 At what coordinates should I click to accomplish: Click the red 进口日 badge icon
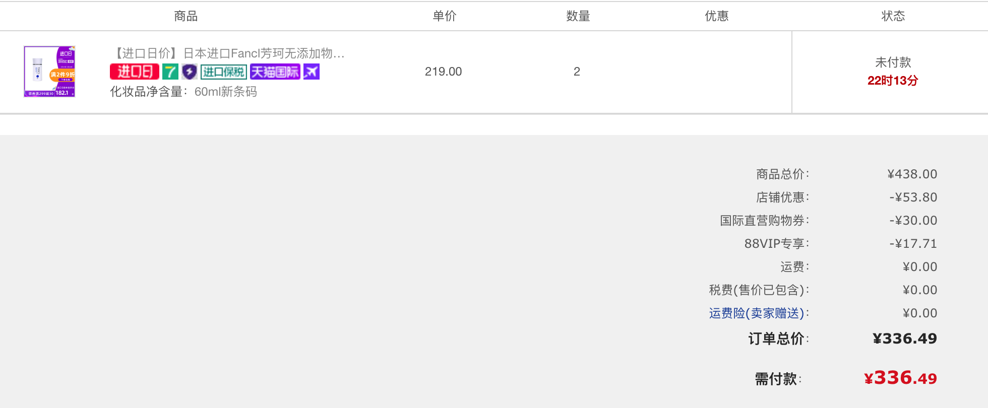135,72
